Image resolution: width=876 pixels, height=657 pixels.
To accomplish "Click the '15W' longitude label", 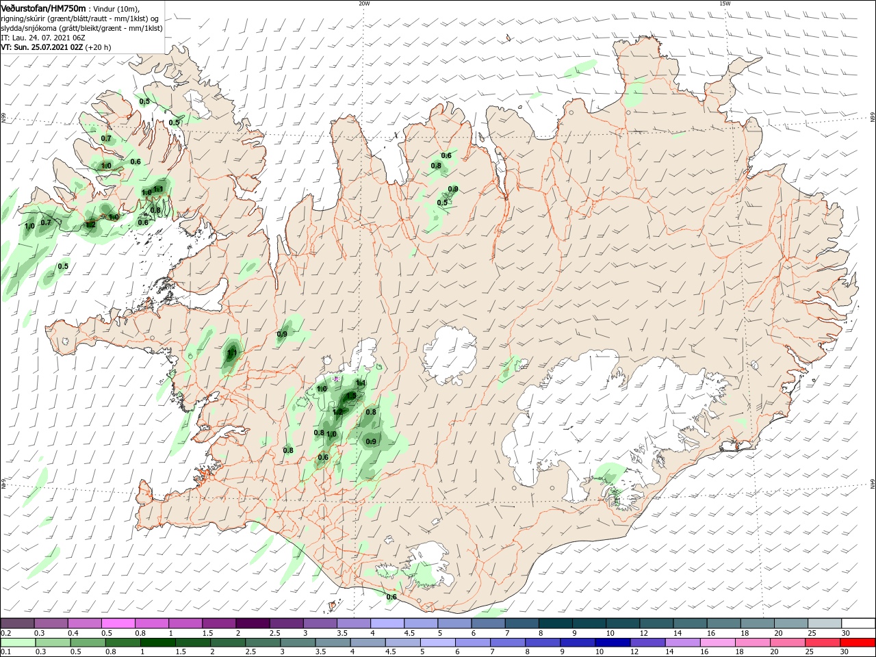I will click(725, 3).
